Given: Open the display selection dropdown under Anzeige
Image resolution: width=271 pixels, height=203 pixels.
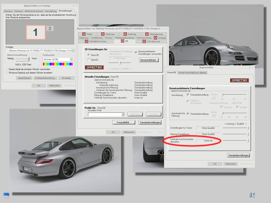Looking at the screenshot, I should pyautogui.click(x=73, y=50).
